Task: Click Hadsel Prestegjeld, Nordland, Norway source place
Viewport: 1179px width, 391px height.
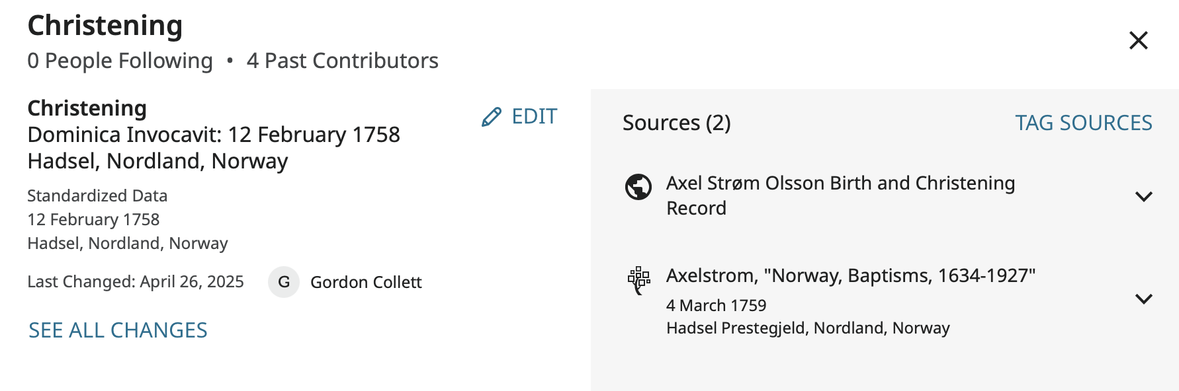Action: coord(807,328)
